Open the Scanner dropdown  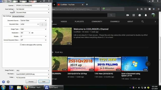[x=33, y=5]
